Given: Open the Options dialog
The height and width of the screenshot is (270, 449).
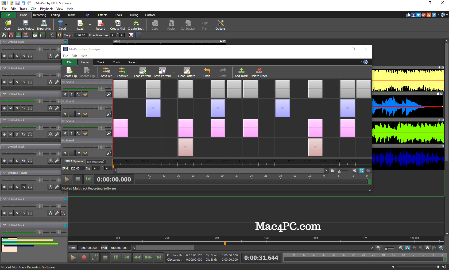Looking at the screenshot, I should (220, 25).
